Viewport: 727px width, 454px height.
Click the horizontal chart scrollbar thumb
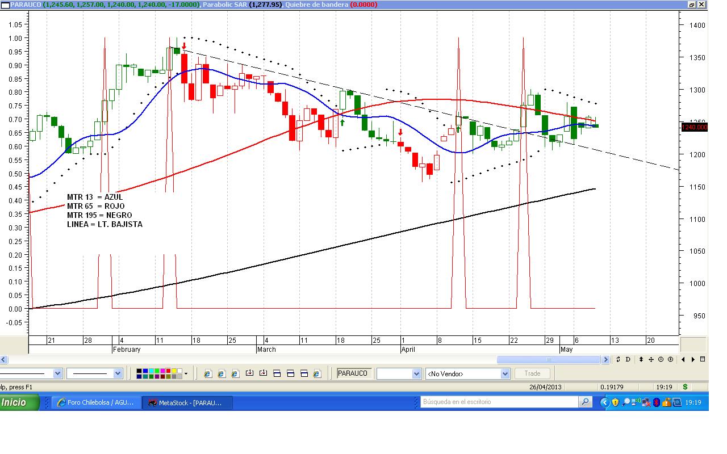(x=549, y=359)
